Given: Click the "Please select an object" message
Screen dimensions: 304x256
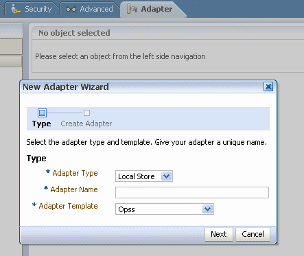Looking at the screenshot, I should click(x=120, y=56).
